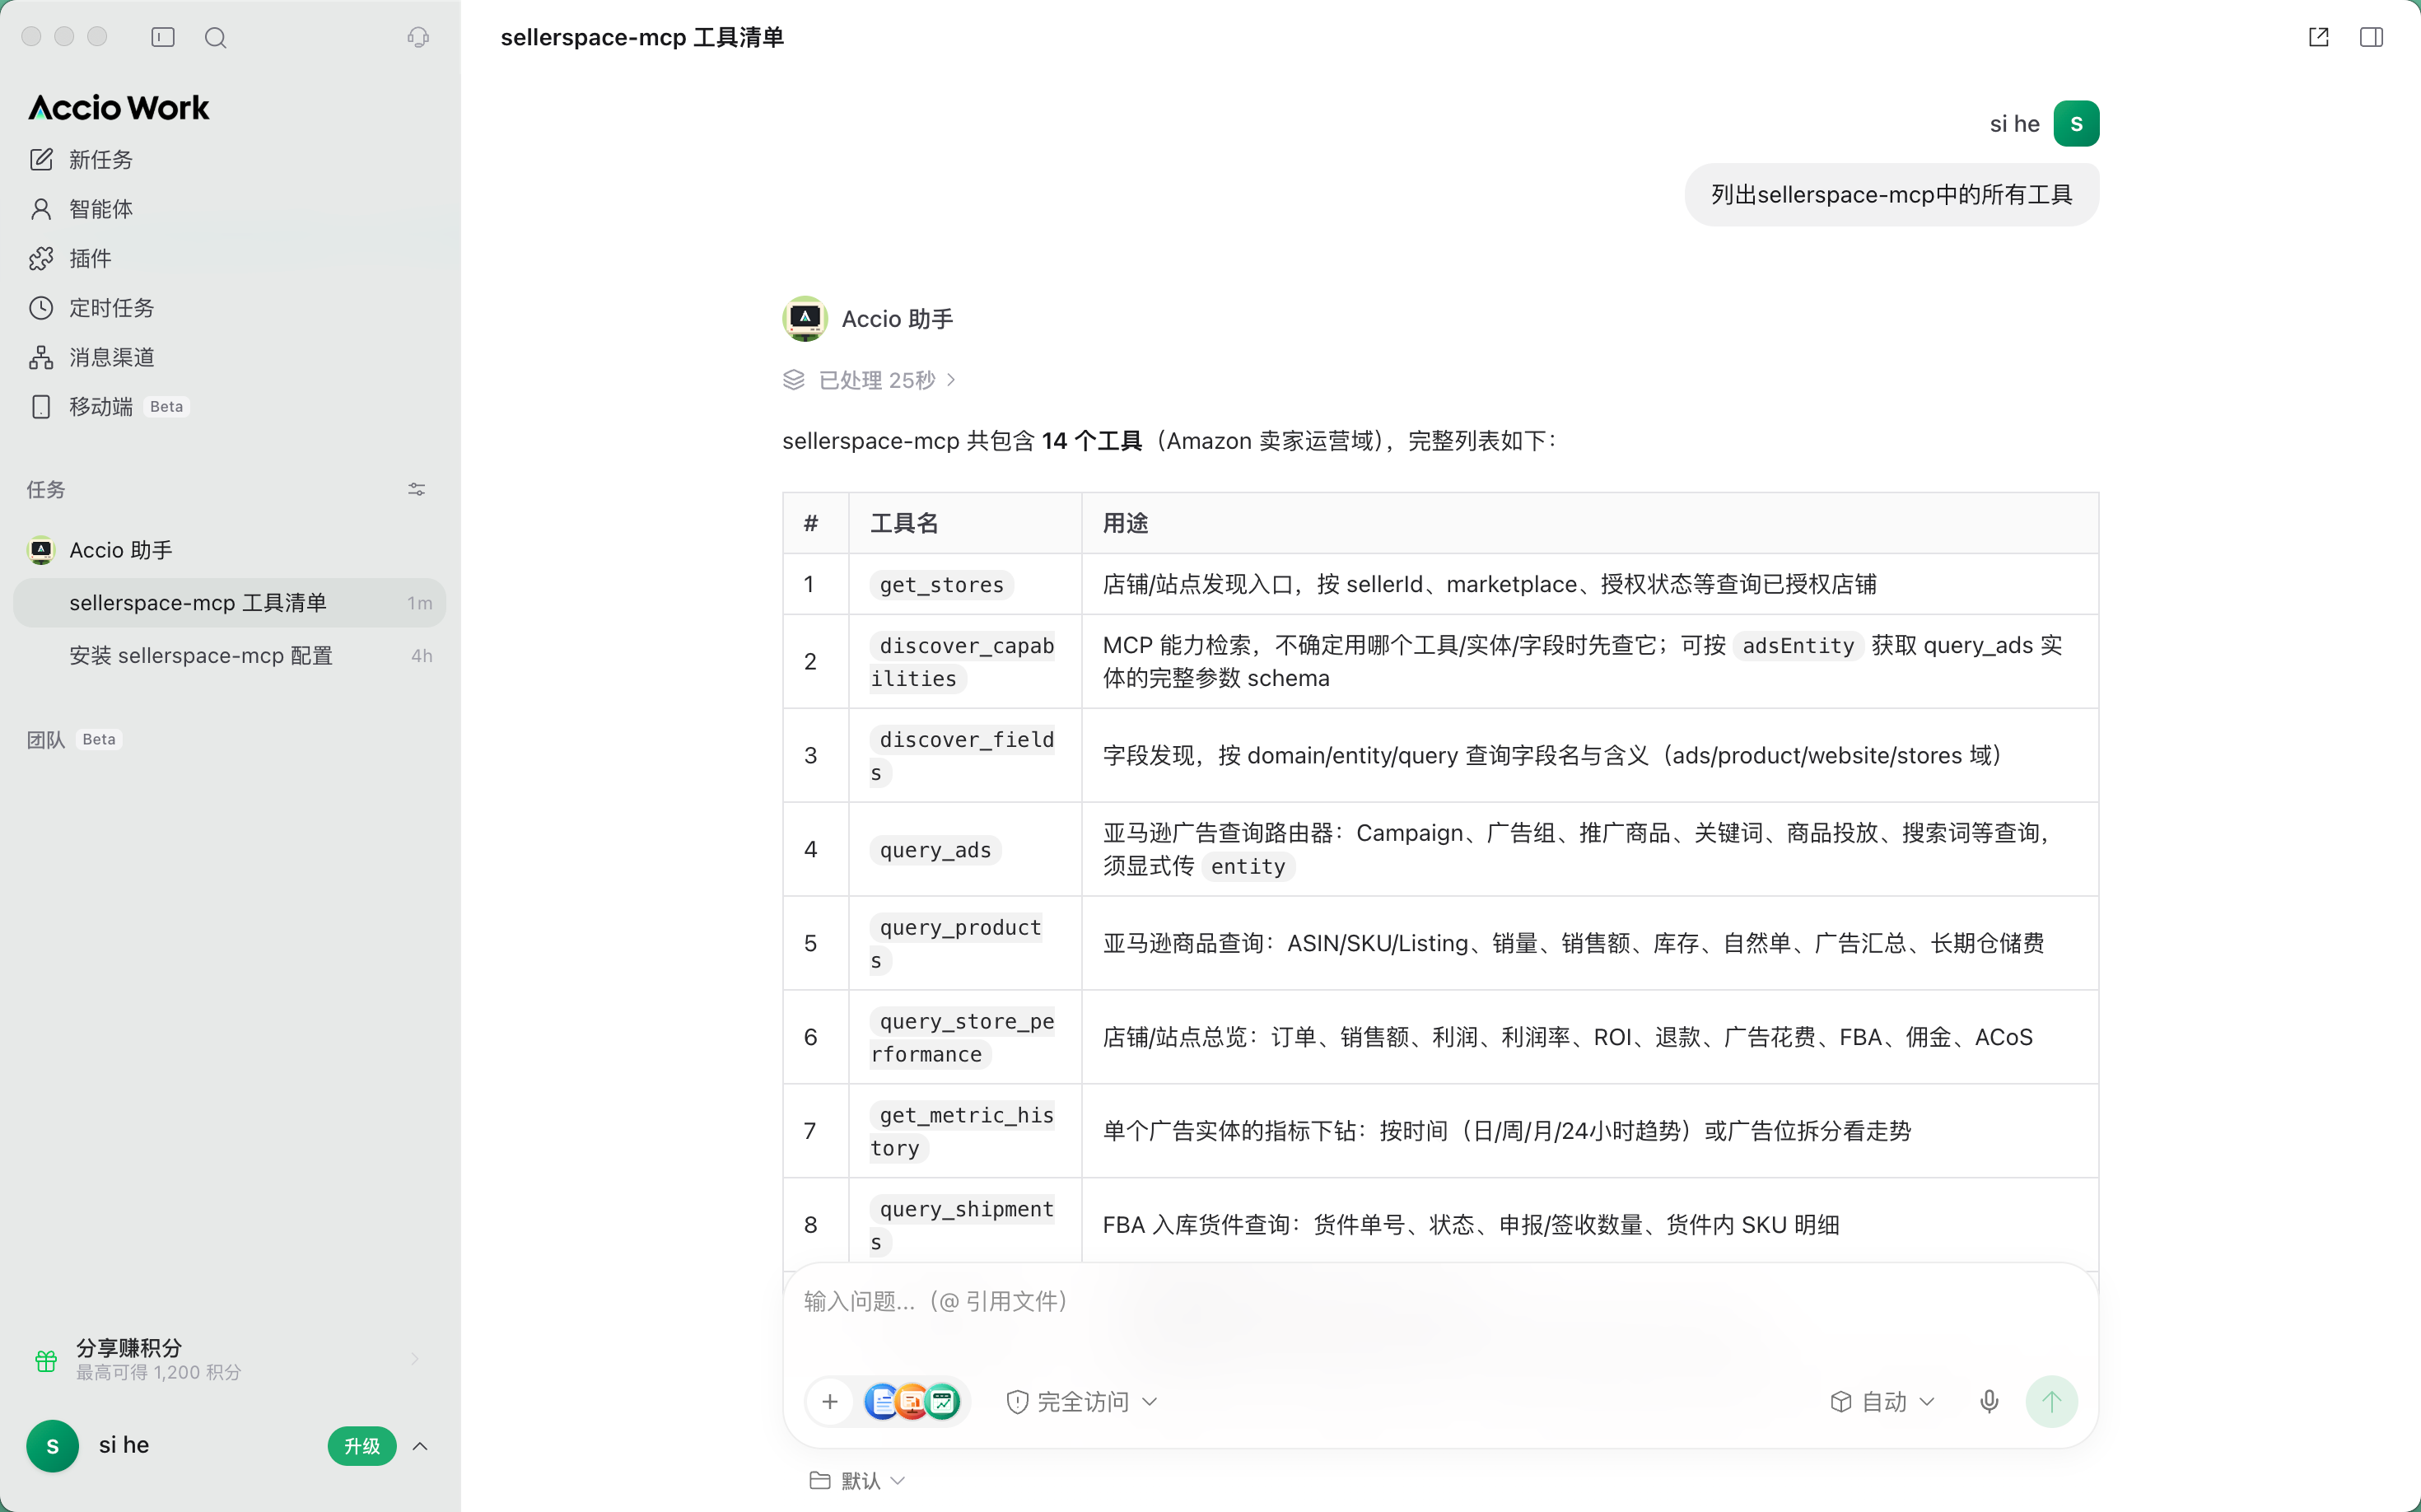The image size is (2421, 1512).
Task: Click 最高可得 1,200 积分 text
Action: tap(159, 1372)
